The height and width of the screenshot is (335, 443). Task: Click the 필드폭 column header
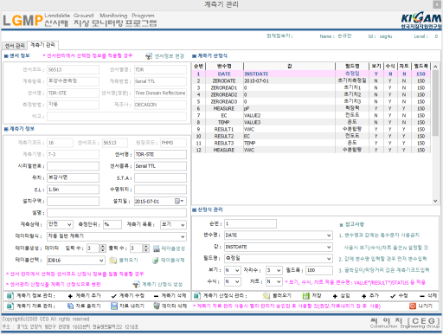(x=421, y=66)
